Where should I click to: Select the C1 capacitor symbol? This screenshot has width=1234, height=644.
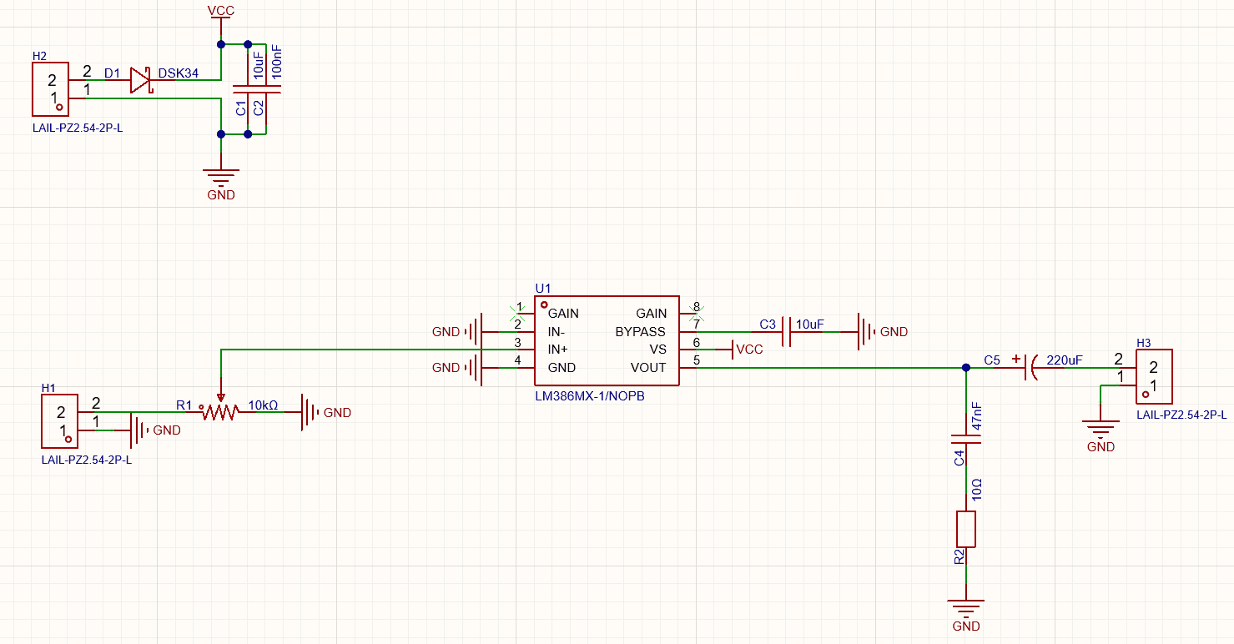coord(249,88)
